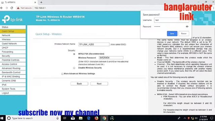Click the address bar URL 192.168.0.1

pos(40,8)
